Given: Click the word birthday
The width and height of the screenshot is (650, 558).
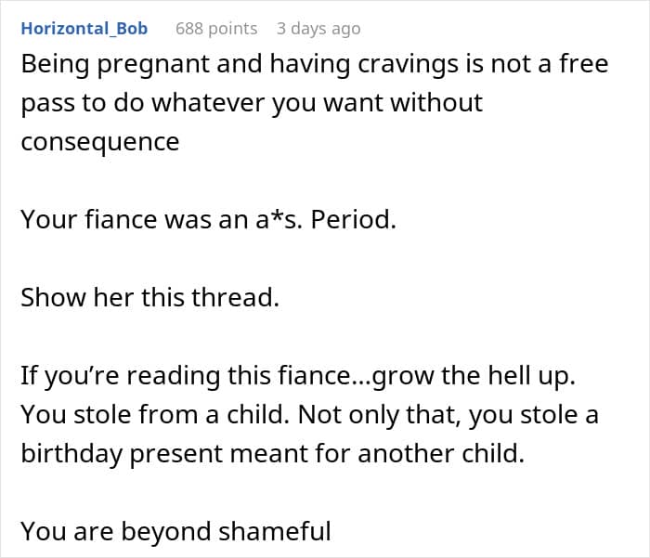Looking at the screenshot, I should click(x=71, y=453).
